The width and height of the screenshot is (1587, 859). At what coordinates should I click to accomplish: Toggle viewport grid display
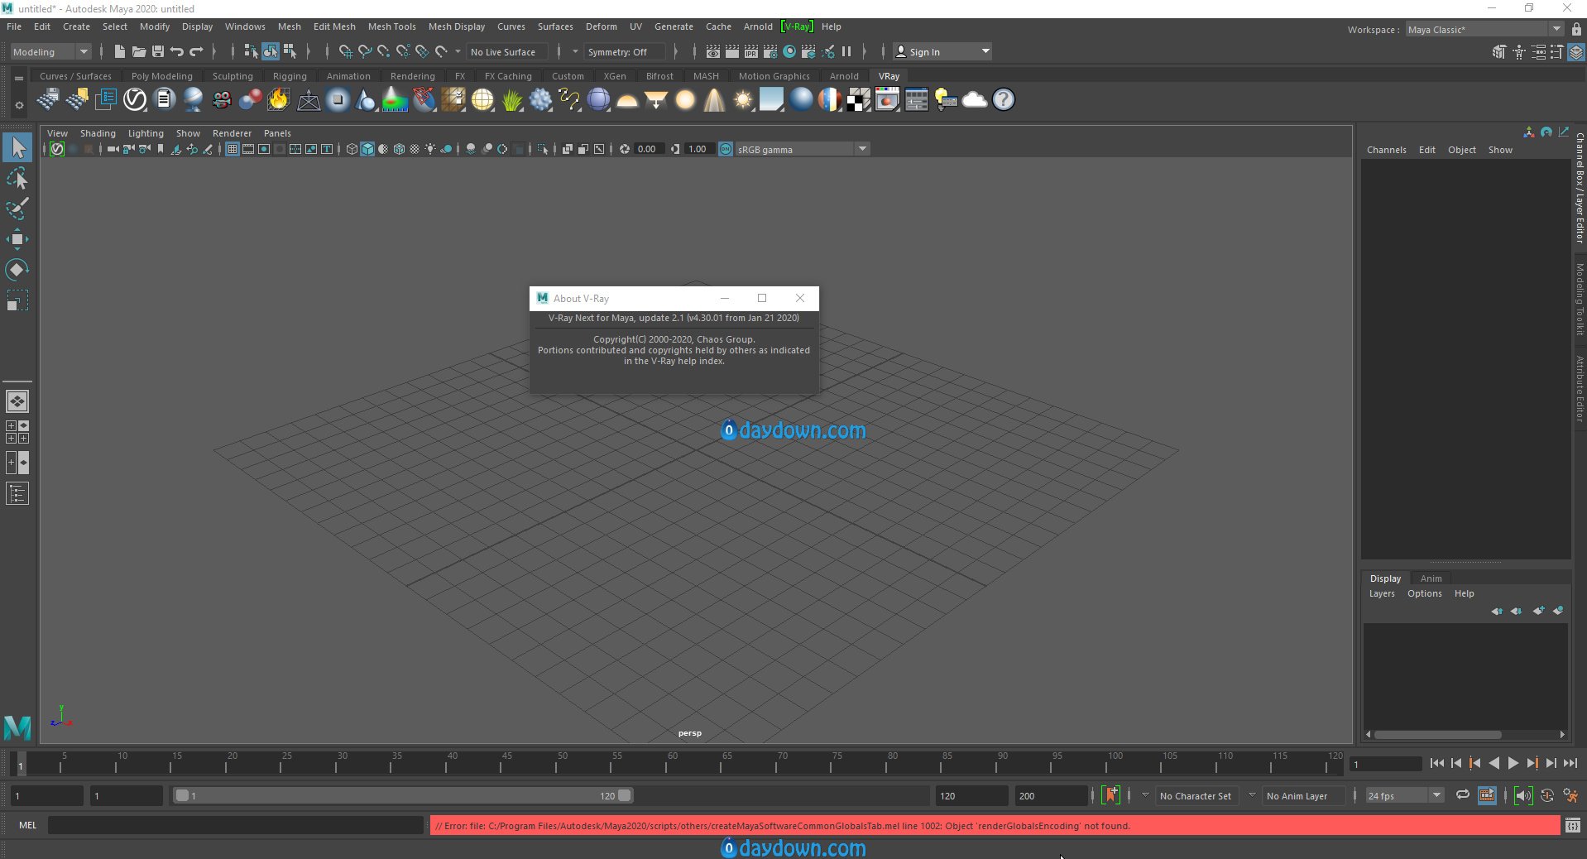tap(233, 149)
